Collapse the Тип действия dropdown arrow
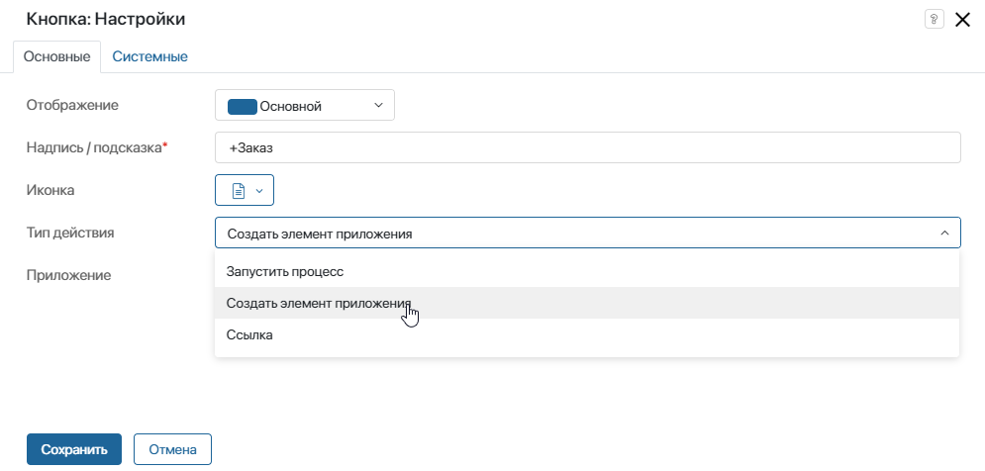The height and width of the screenshot is (471, 985). (944, 233)
